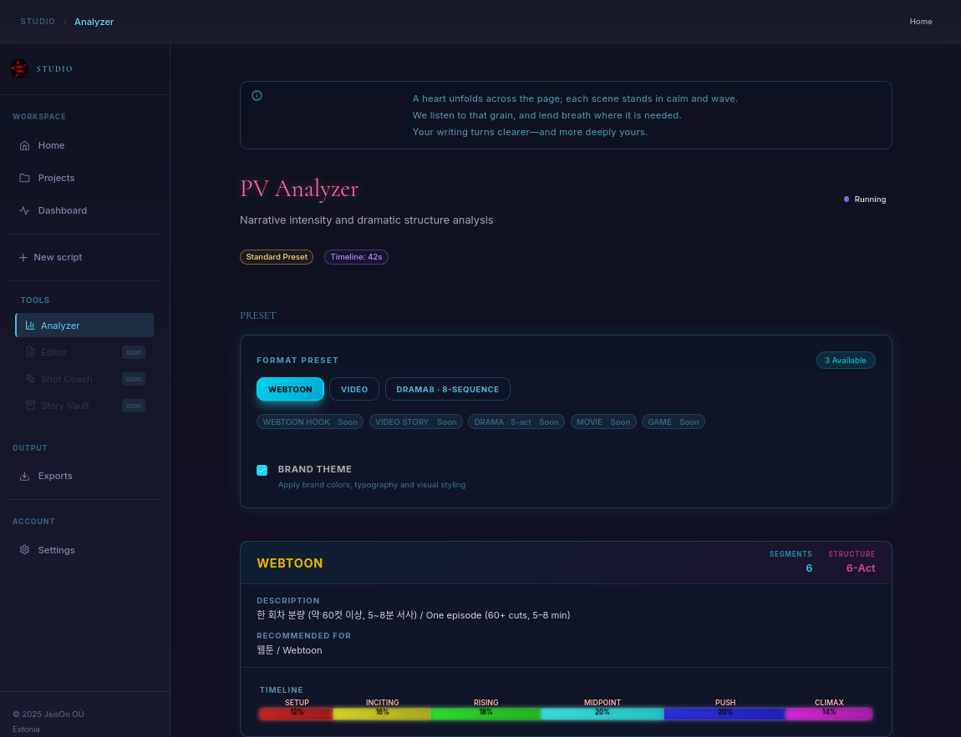The width and height of the screenshot is (961, 737).
Task: Click the New script button
Action: pyautogui.click(x=58, y=257)
